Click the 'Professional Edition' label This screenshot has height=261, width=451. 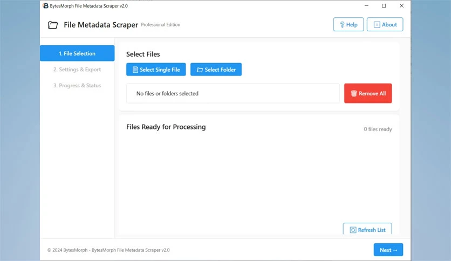tap(161, 25)
